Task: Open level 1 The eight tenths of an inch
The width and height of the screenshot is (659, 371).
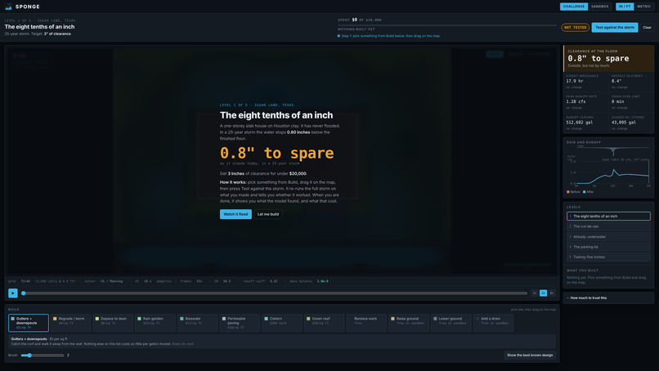Action: pos(608,216)
